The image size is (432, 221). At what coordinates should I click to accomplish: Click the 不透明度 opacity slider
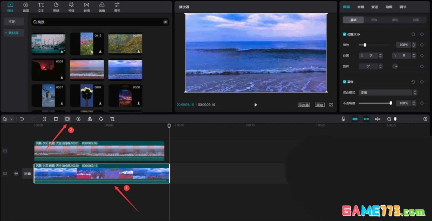pyautogui.click(x=374, y=103)
